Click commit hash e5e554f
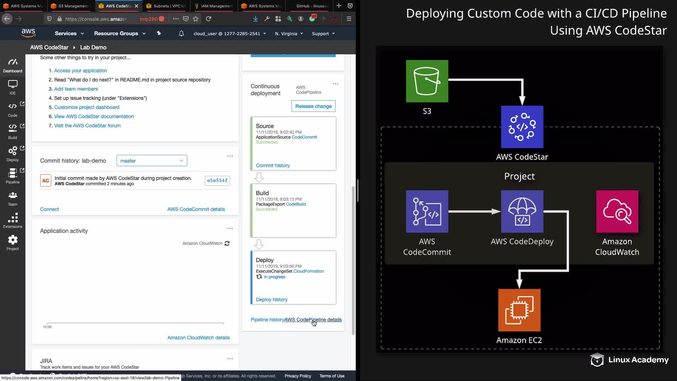The image size is (677, 381). [x=217, y=181]
